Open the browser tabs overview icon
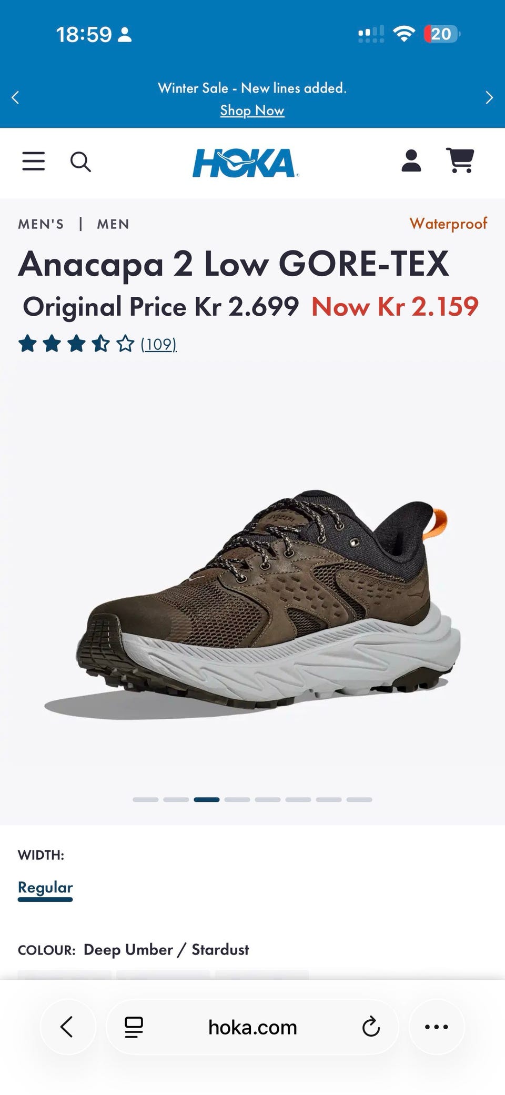 click(x=134, y=1027)
